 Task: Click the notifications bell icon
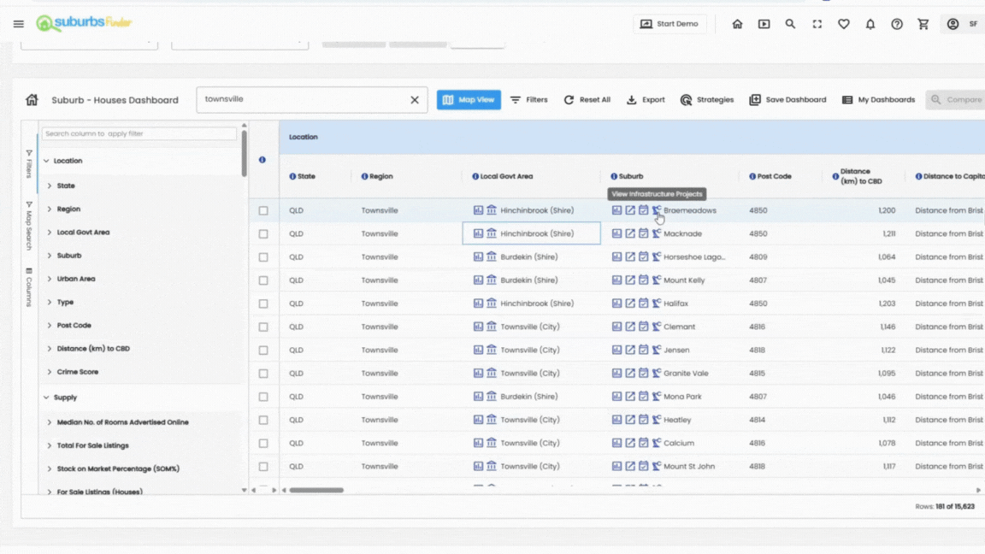pyautogui.click(x=870, y=24)
